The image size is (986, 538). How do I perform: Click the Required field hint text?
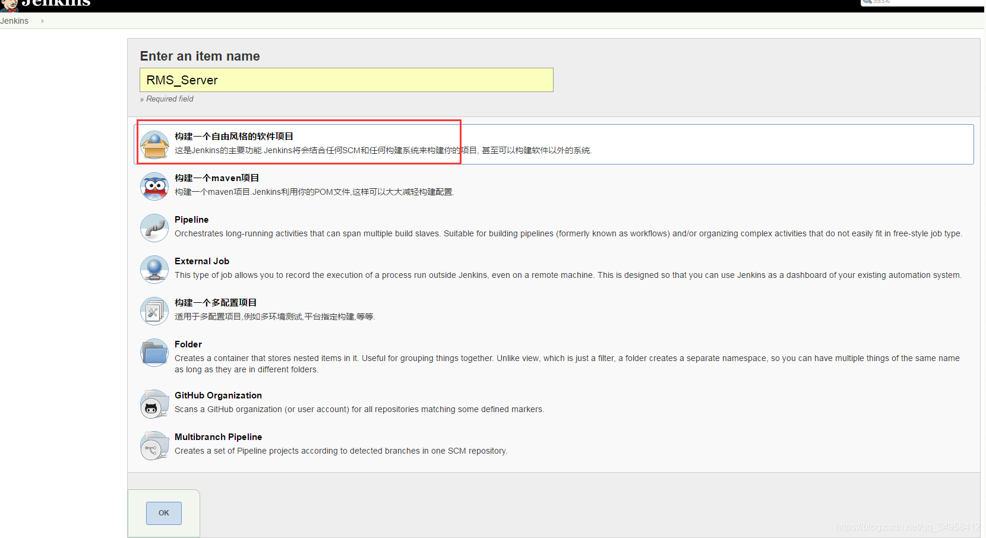(x=167, y=99)
